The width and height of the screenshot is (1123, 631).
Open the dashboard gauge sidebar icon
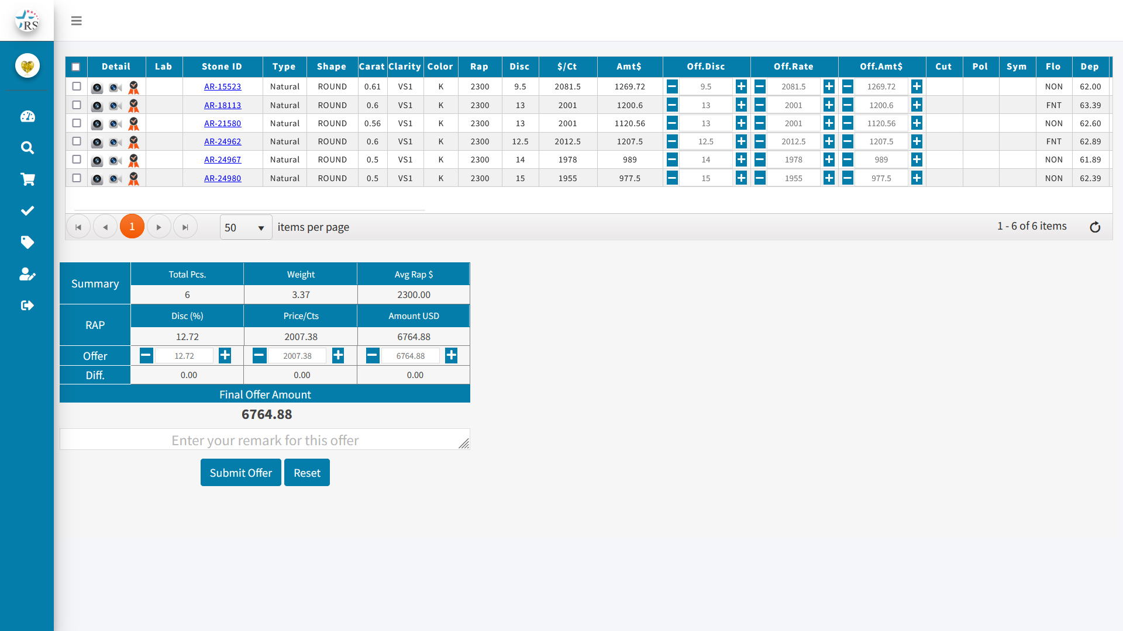[x=27, y=116]
